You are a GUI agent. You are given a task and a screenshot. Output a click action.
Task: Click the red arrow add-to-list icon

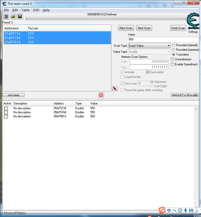click(x=115, y=89)
